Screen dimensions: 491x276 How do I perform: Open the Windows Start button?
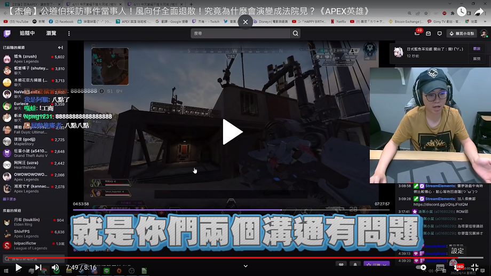click(6, 271)
